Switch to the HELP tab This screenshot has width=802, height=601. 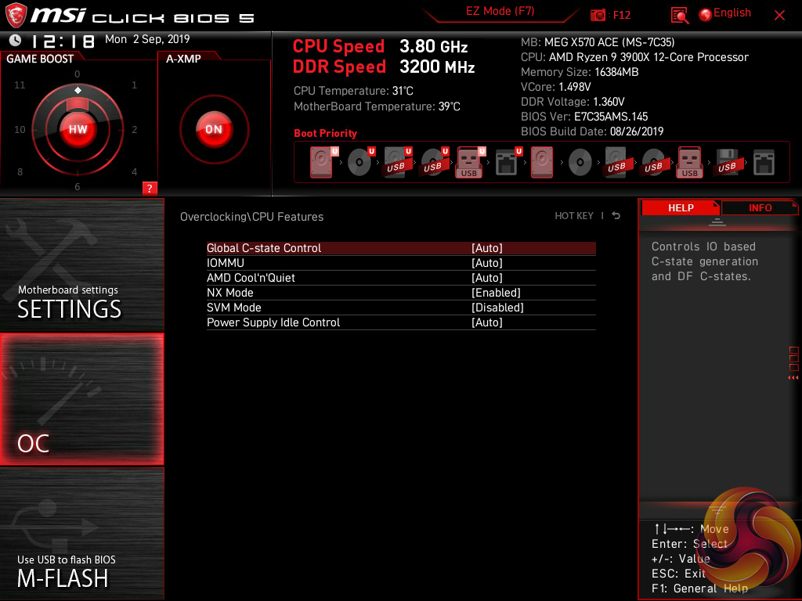pyautogui.click(x=681, y=208)
